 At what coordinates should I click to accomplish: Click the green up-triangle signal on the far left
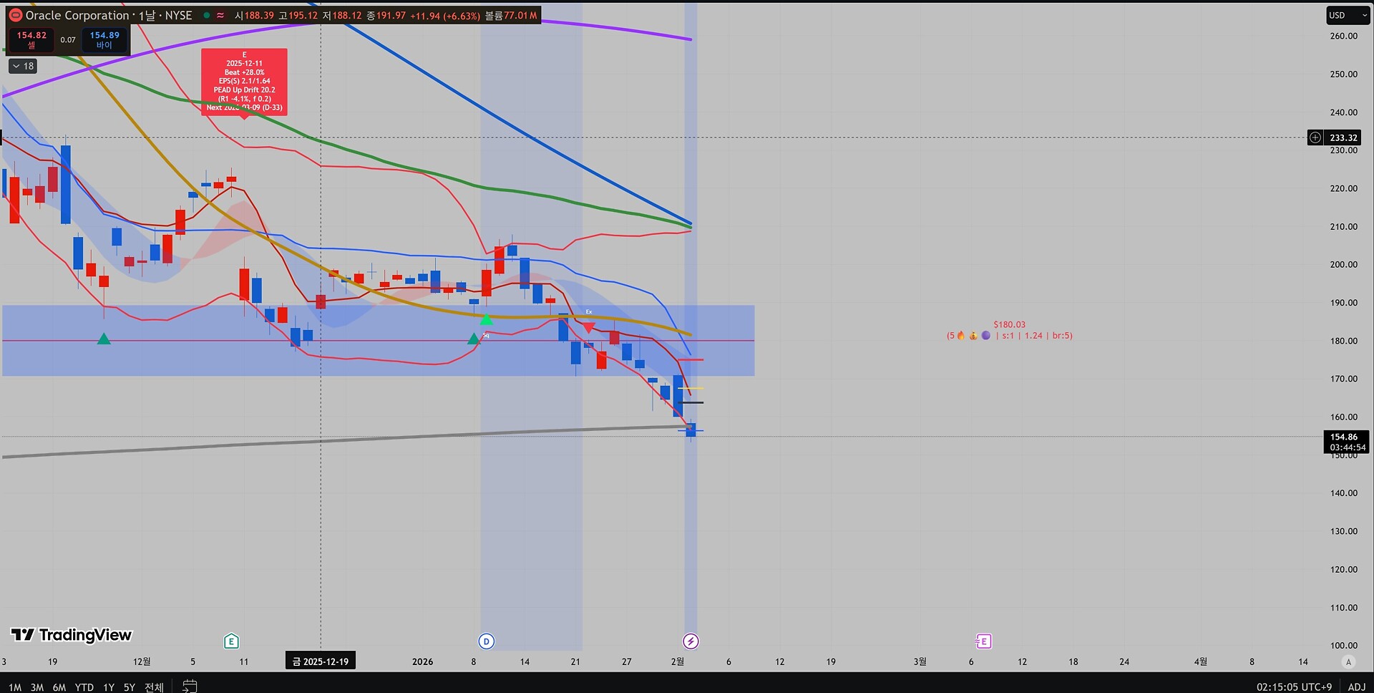[104, 339]
